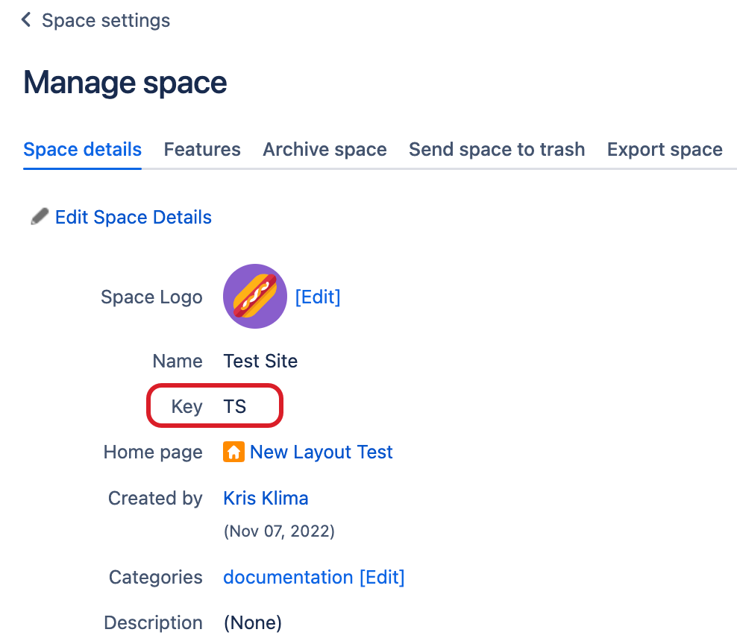This screenshot has height=644, width=737.
Task: Click Edit next to the space logo
Action: (318, 297)
